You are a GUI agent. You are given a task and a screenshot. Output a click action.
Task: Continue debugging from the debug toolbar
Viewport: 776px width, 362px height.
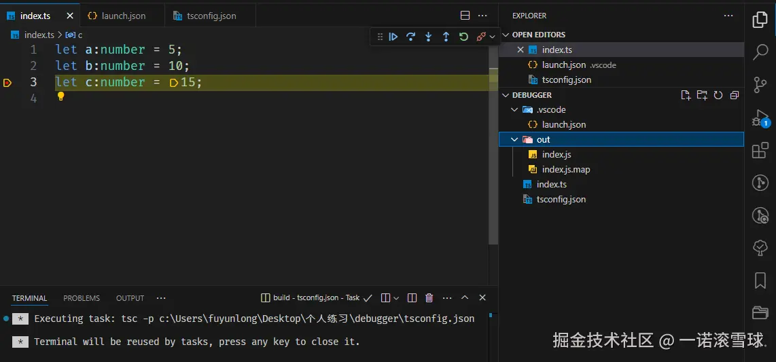(393, 37)
